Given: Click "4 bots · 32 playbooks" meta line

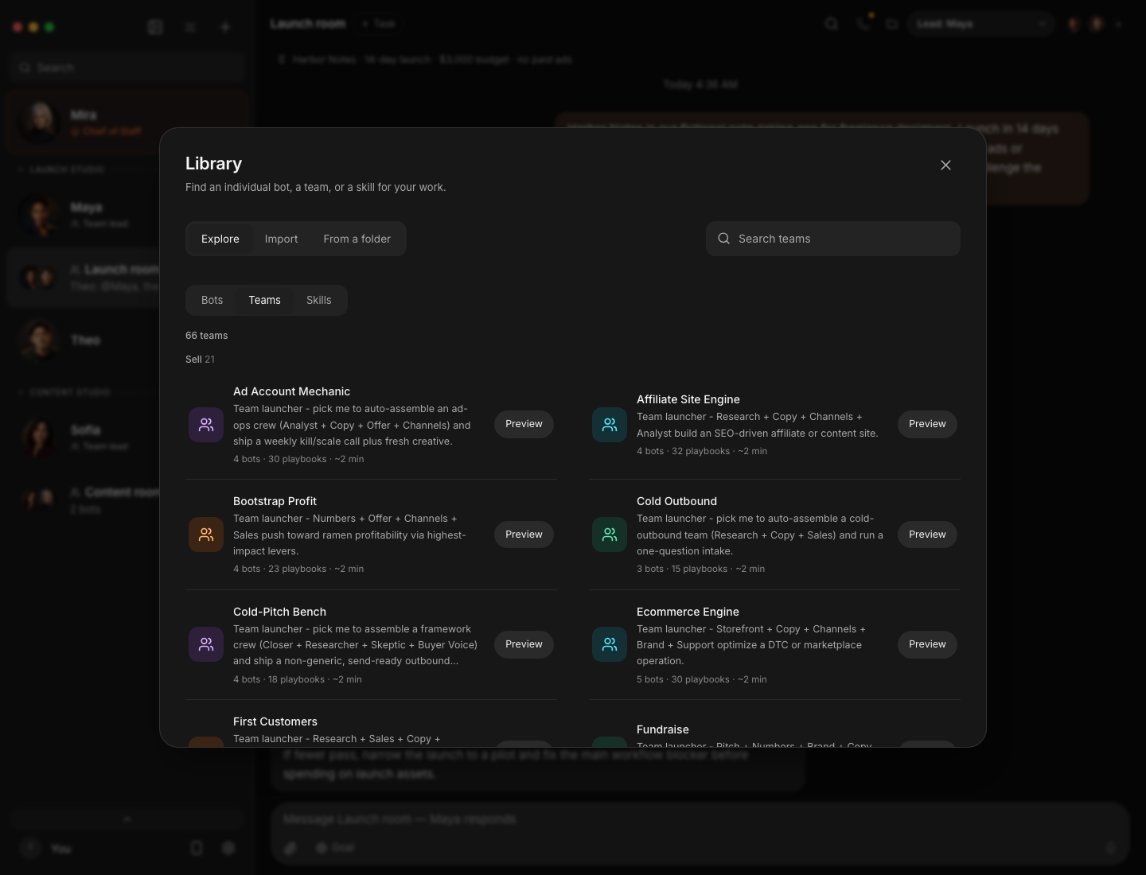Looking at the screenshot, I should 702,451.
